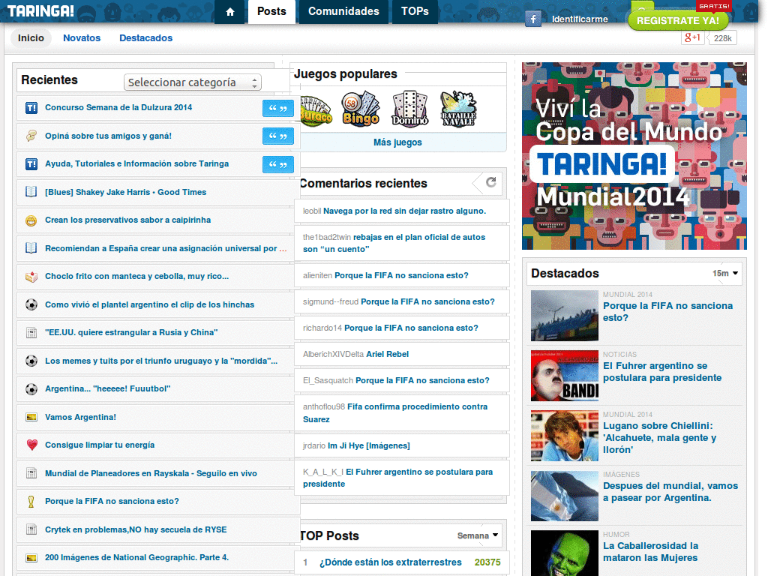The image size is (768, 576).
Task: Click the Más juegos link
Action: [x=397, y=142]
